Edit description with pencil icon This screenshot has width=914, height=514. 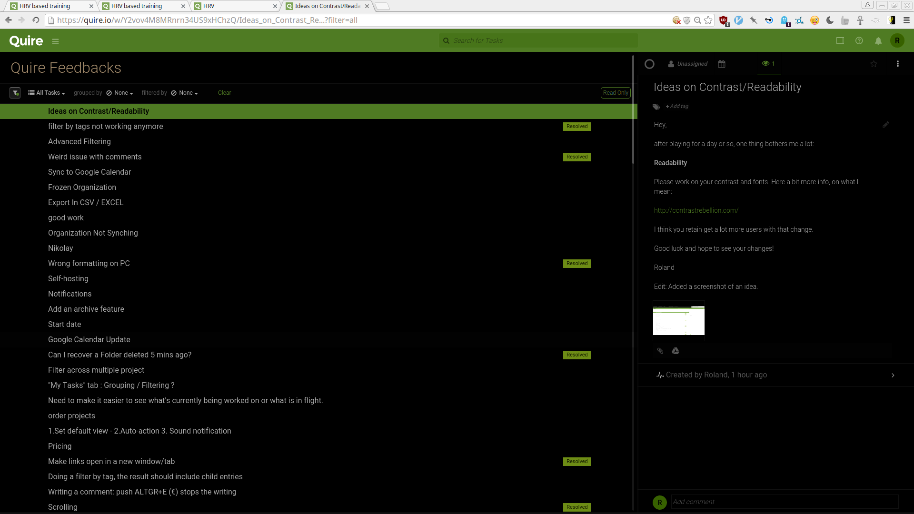point(886,125)
